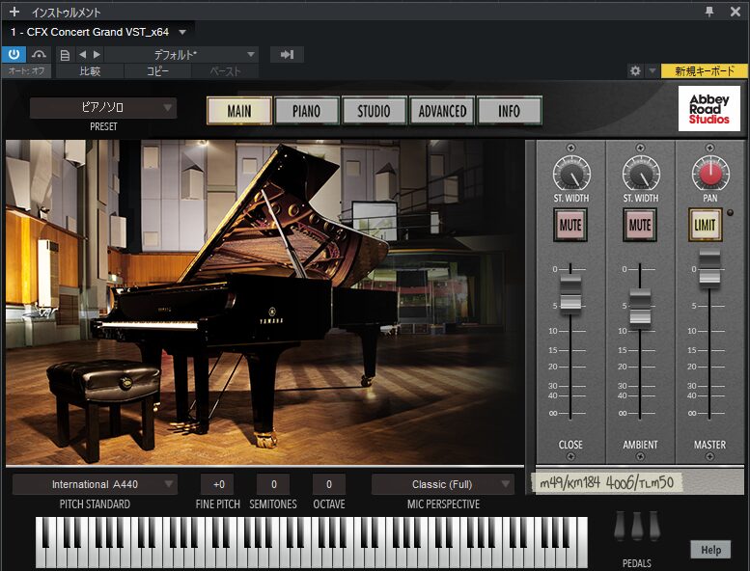This screenshot has height=571, width=750.
Task: Open the Help button
Action: click(x=710, y=550)
